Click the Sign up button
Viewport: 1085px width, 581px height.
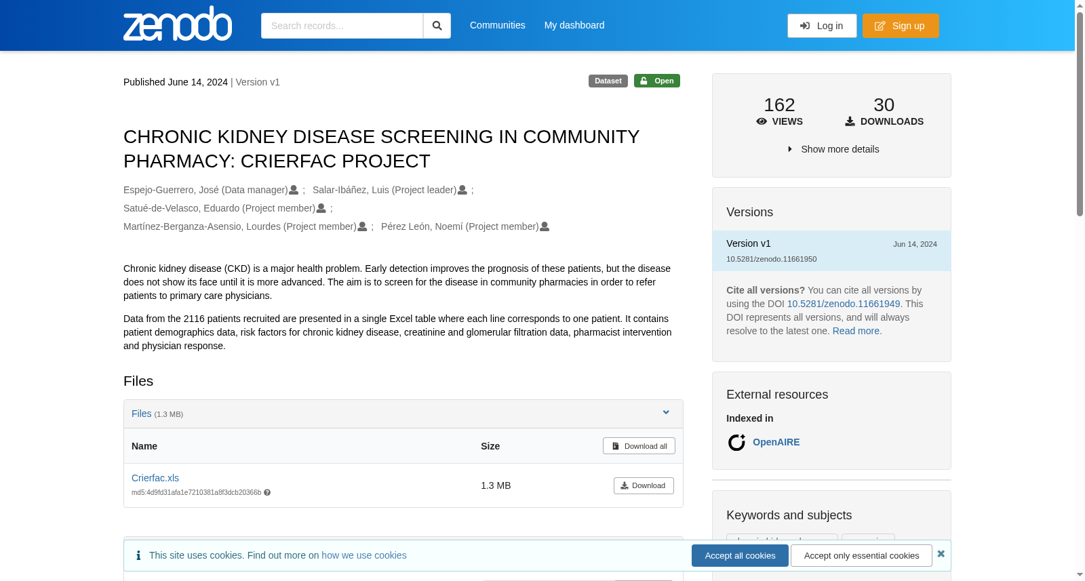point(901,26)
